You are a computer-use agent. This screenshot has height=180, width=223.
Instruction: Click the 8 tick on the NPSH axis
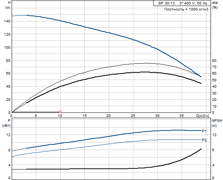coord(213,150)
